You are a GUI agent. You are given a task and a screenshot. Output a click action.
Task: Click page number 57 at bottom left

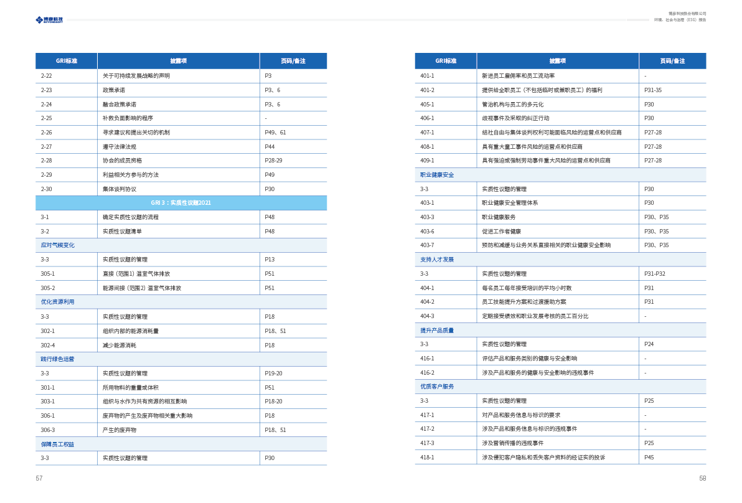39,478
